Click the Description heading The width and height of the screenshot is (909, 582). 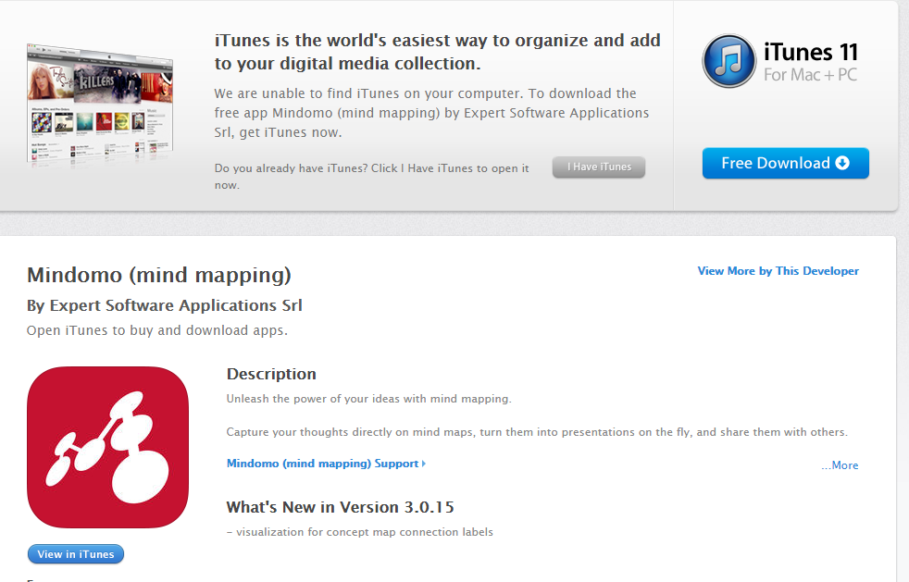coord(271,374)
